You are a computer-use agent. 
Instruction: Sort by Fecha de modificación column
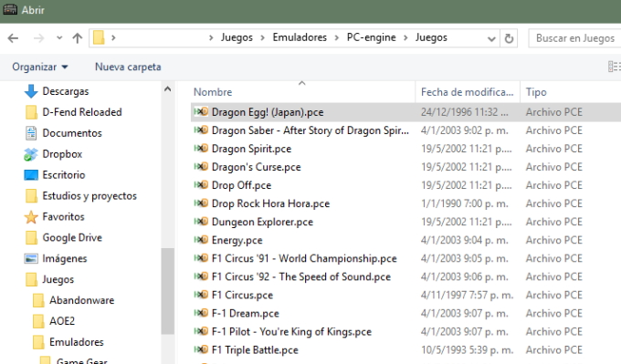coord(468,92)
